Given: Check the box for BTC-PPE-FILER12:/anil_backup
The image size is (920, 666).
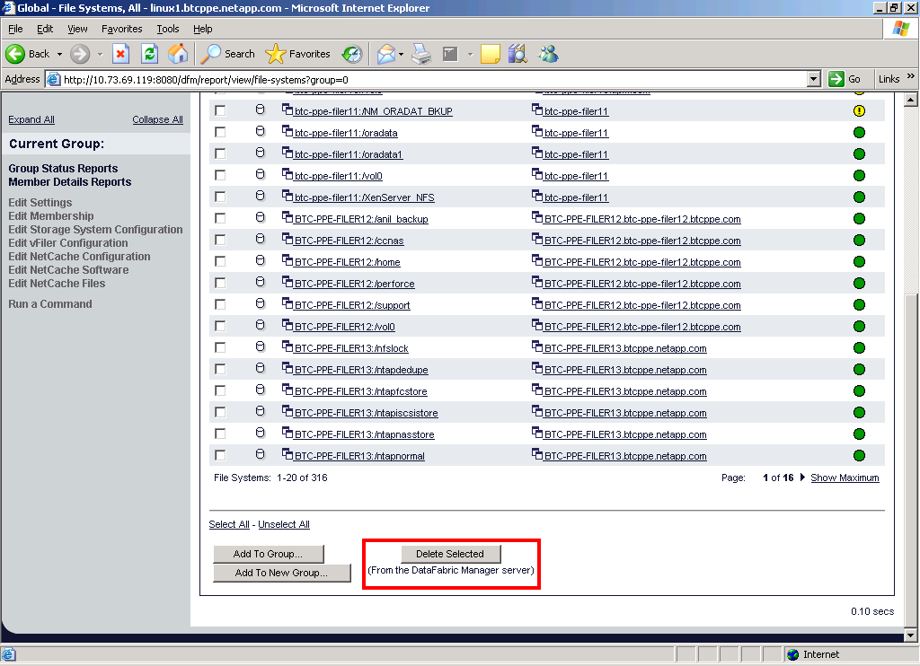Looking at the screenshot, I should tap(220, 219).
